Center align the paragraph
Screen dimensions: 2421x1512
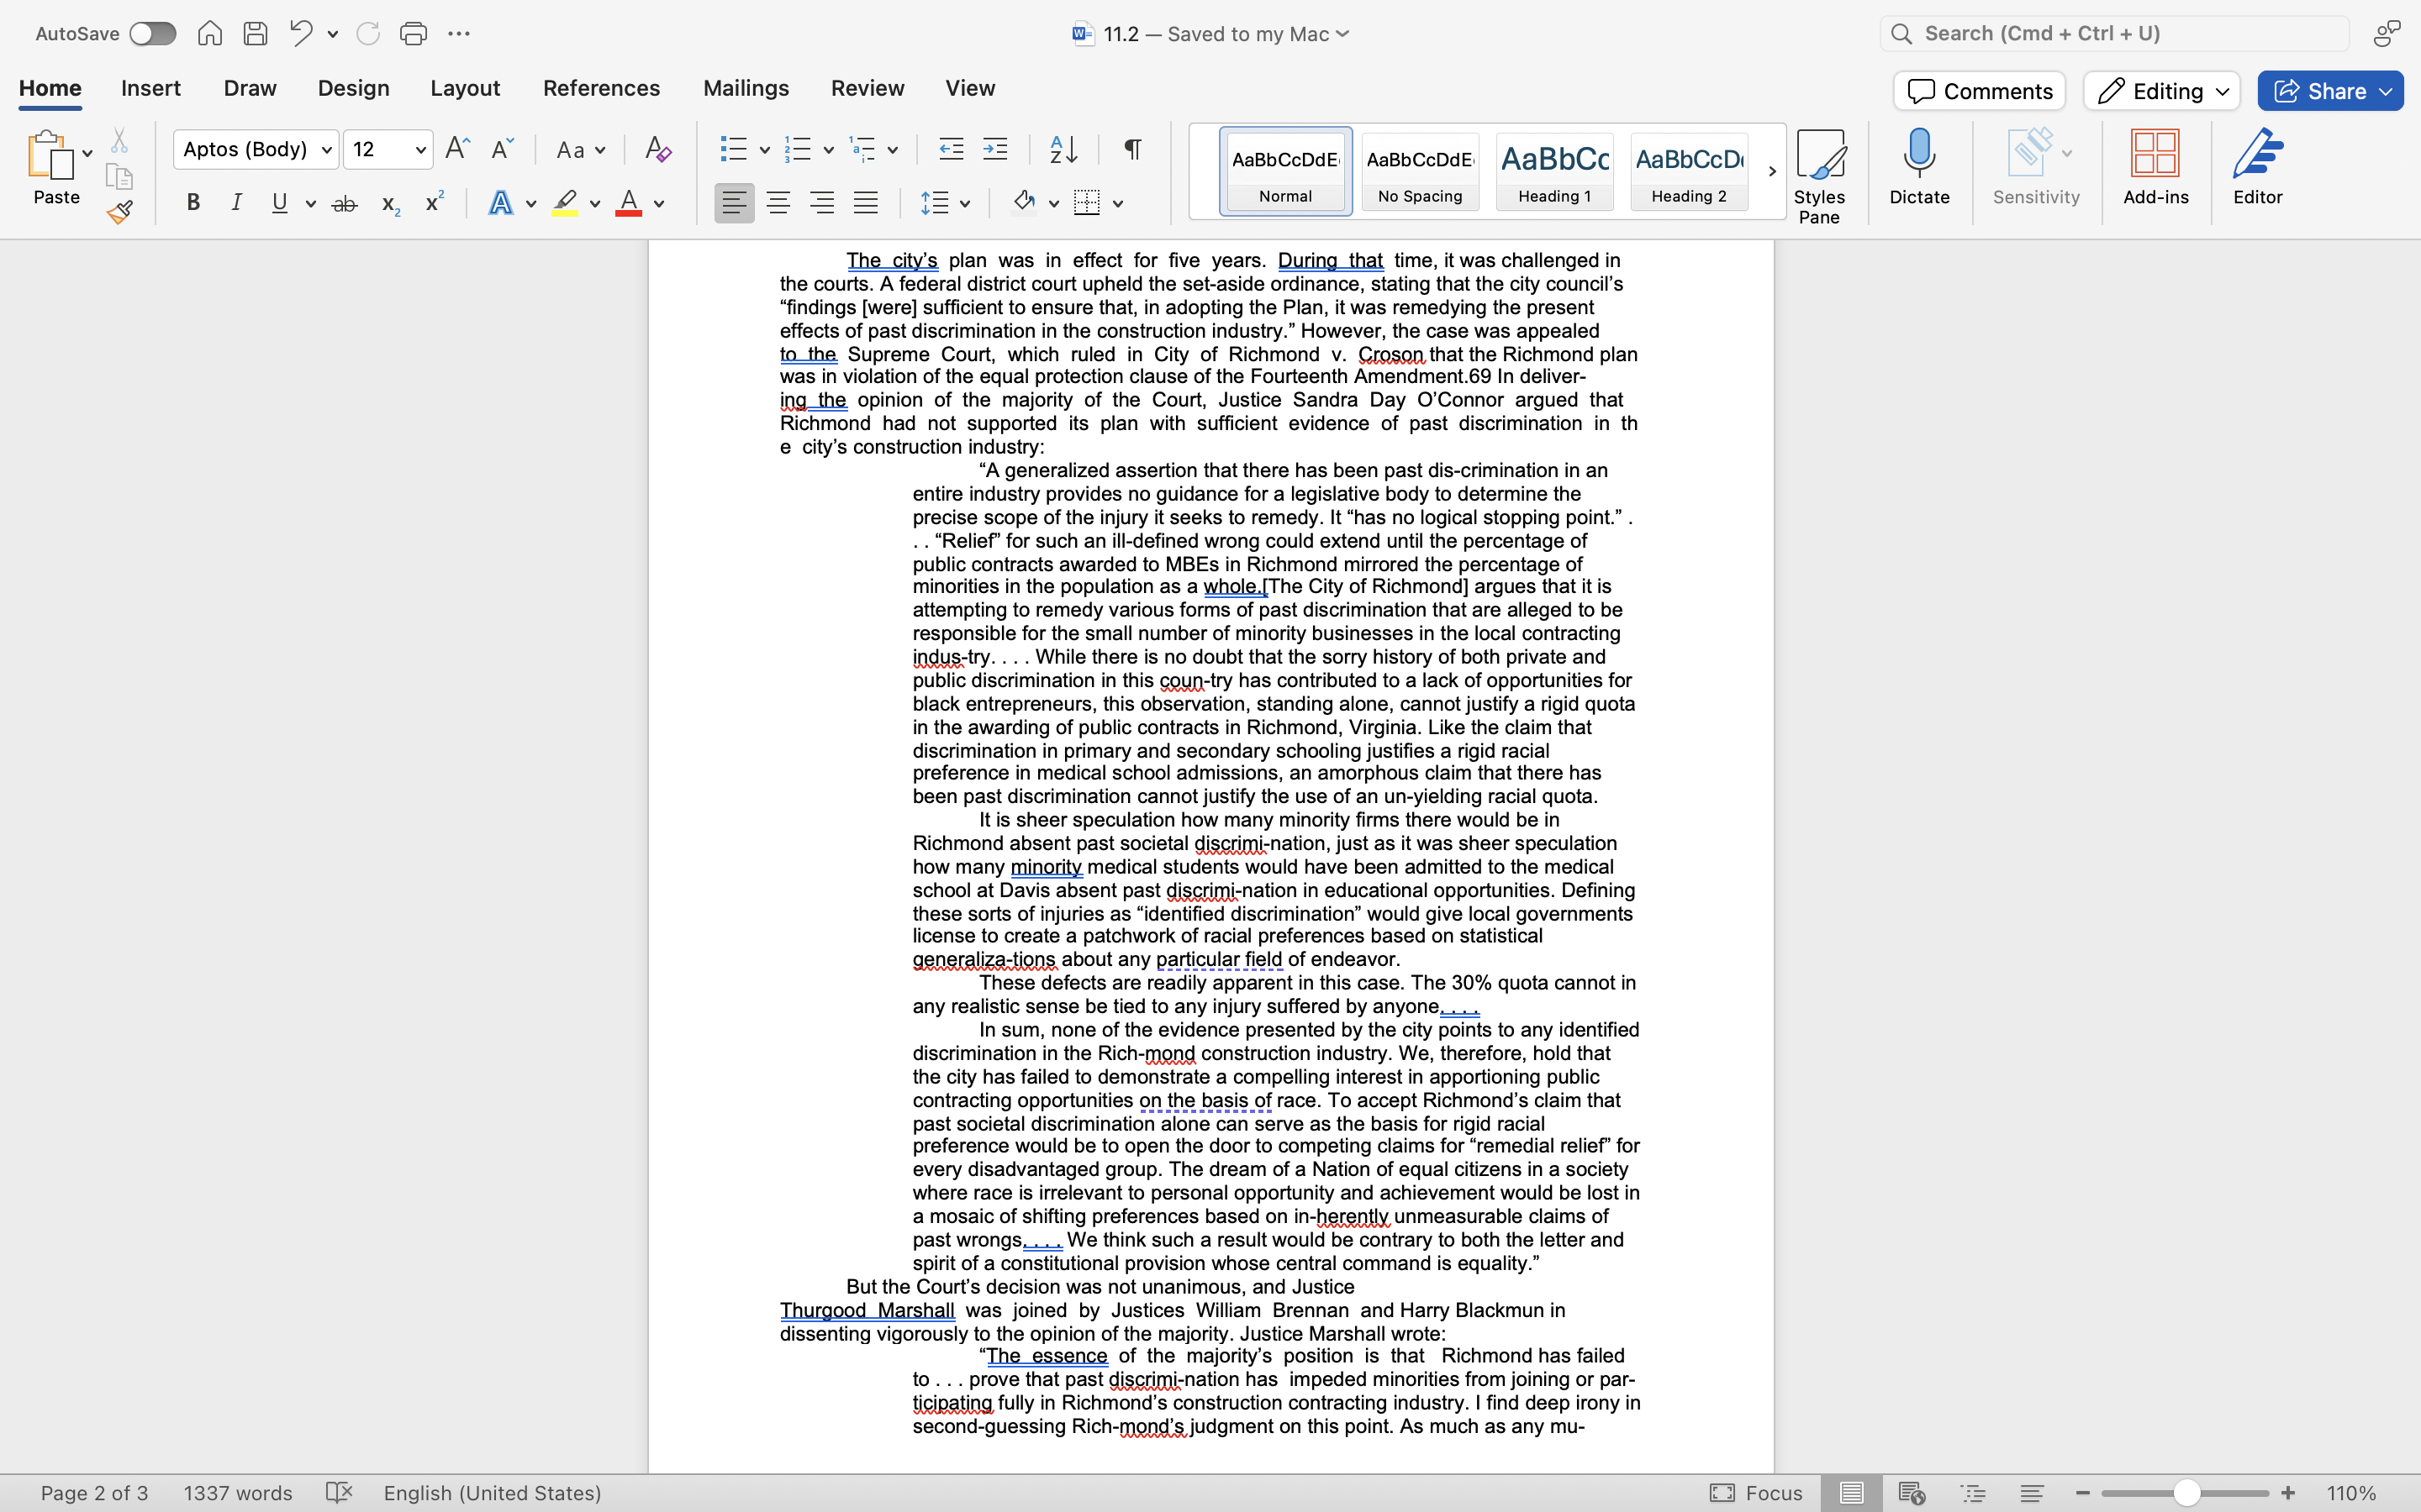(778, 202)
